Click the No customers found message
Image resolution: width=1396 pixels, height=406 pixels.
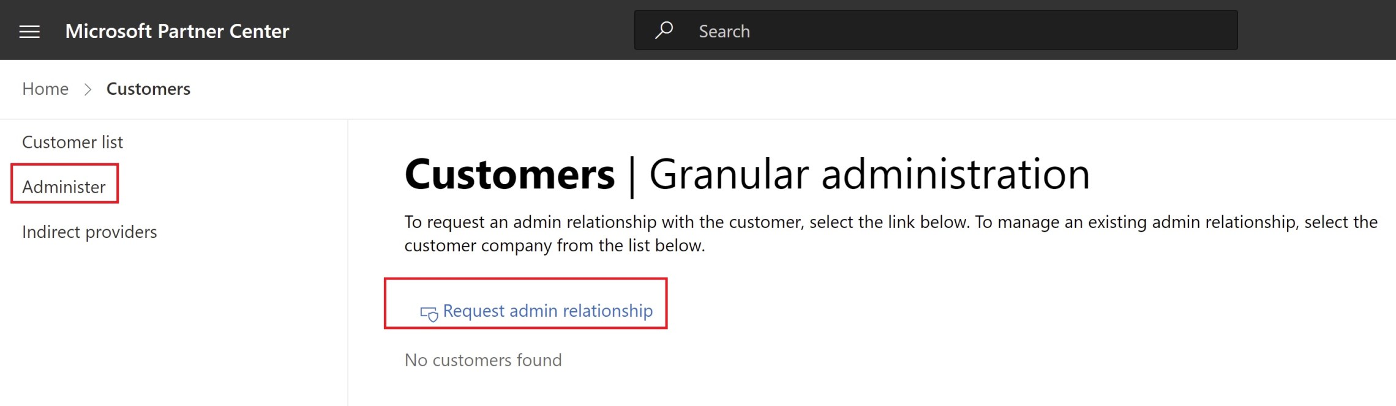[483, 360]
